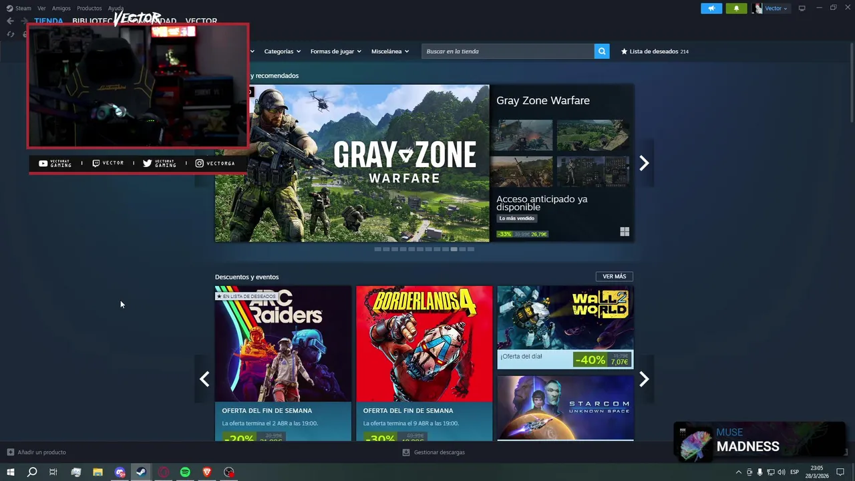This screenshot has width=855, height=481.
Task: Open the Gray Zone Warfare banner image
Action: point(352,163)
